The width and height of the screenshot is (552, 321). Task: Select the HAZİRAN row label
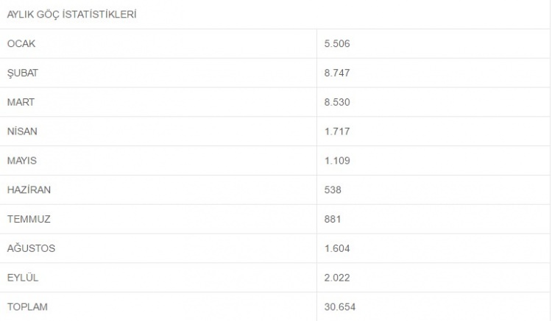(x=29, y=190)
